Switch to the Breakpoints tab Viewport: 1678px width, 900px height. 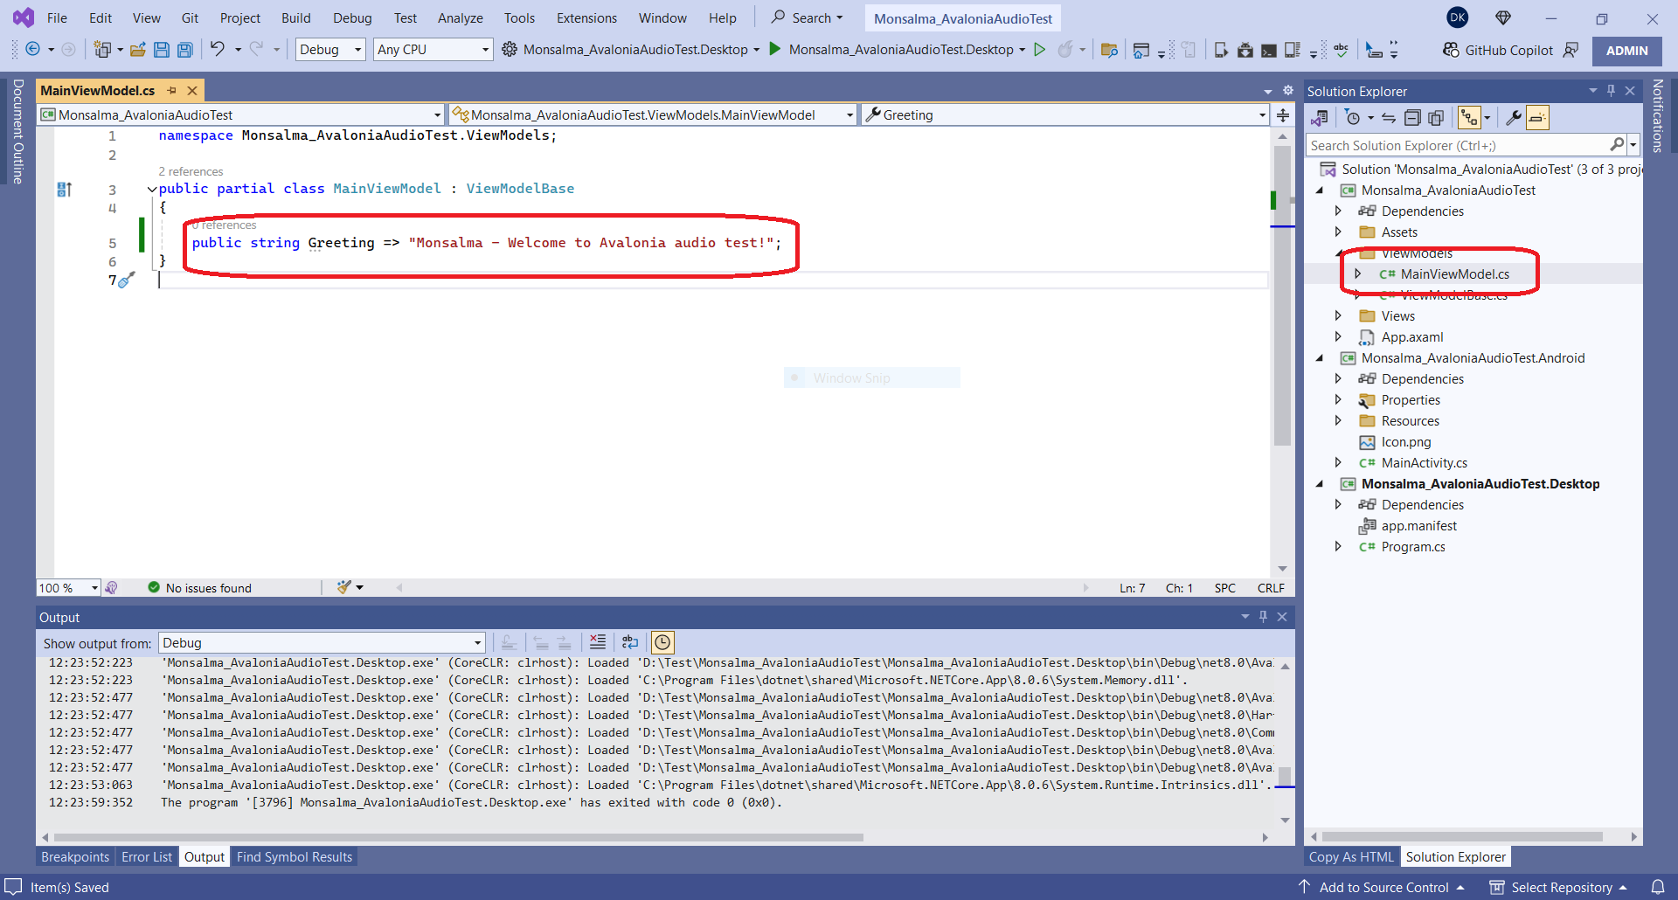[75, 857]
